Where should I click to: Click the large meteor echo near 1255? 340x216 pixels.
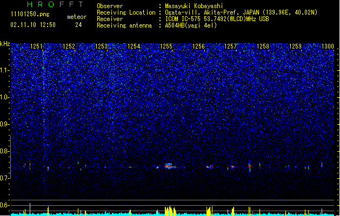point(170,166)
